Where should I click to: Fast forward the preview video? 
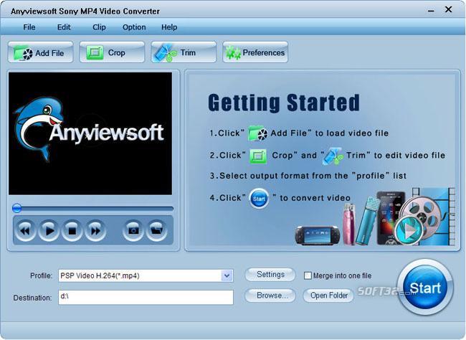point(95,230)
